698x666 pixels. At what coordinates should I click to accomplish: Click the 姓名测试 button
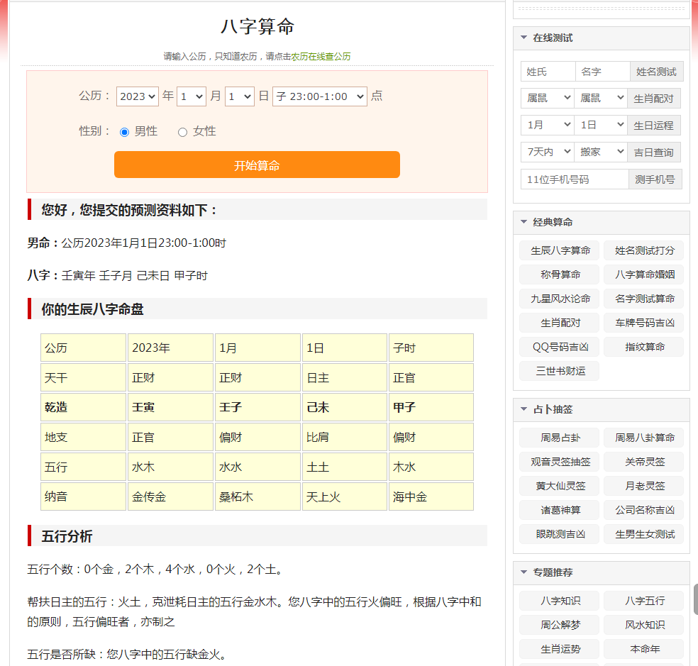[655, 72]
